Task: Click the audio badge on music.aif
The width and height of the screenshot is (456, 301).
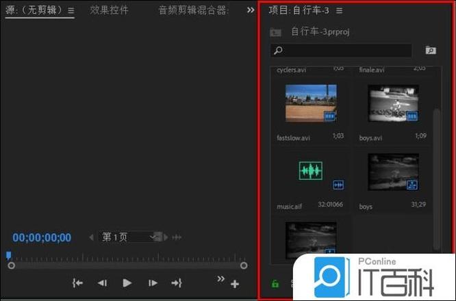Action: pyautogui.click(x=338, y=185)
